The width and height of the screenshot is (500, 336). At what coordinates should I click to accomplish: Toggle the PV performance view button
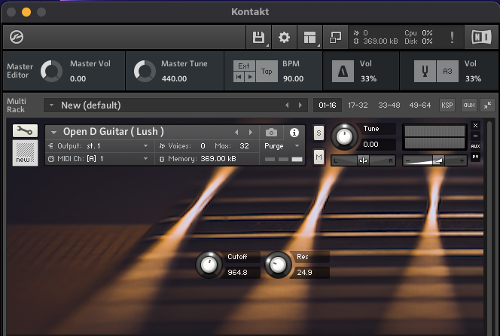[x=475, y=157]
